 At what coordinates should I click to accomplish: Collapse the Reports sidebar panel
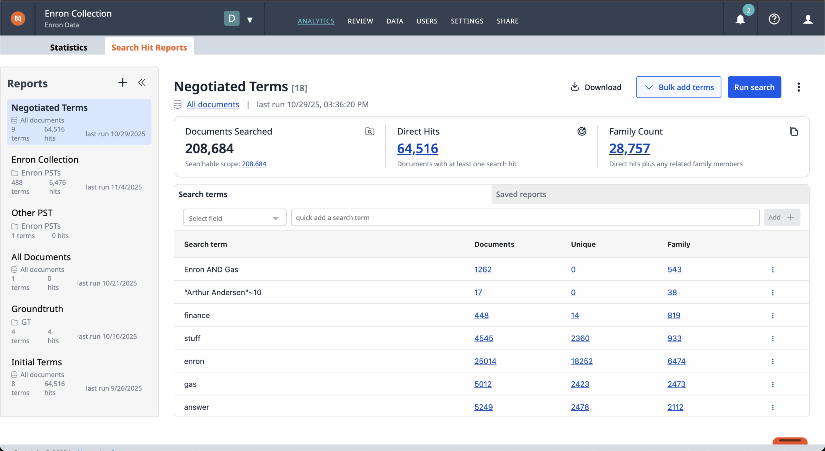(x=142, y=83)
